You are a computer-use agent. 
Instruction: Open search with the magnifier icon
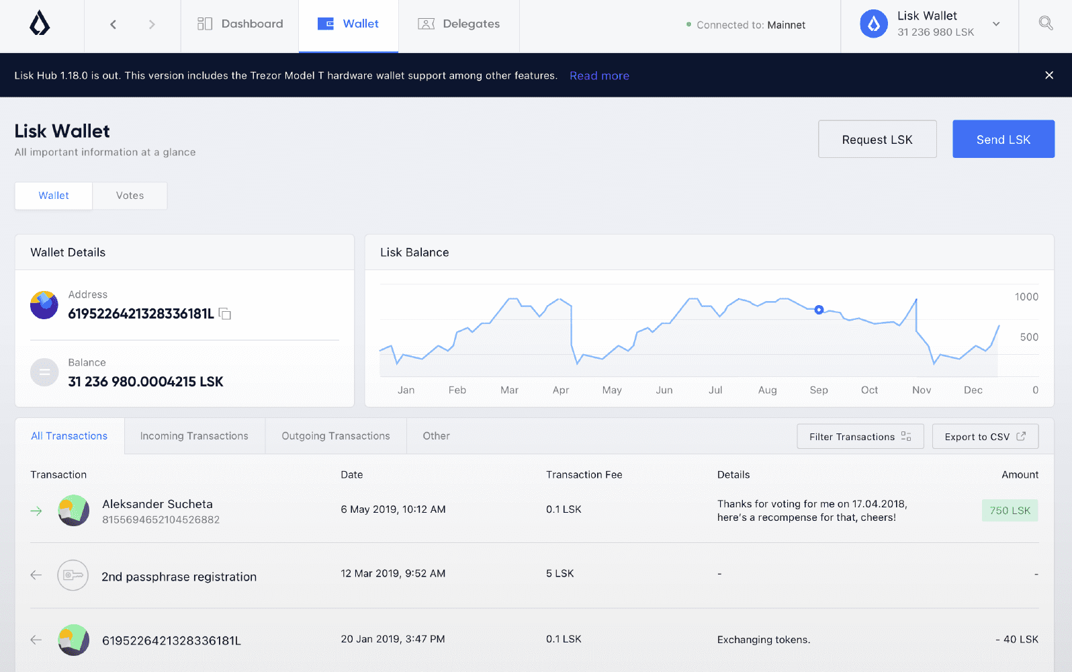[1046, 24]
